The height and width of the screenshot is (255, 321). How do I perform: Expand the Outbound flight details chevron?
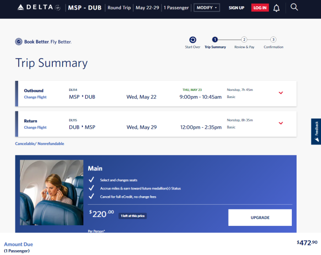click(x=281, y=93)
